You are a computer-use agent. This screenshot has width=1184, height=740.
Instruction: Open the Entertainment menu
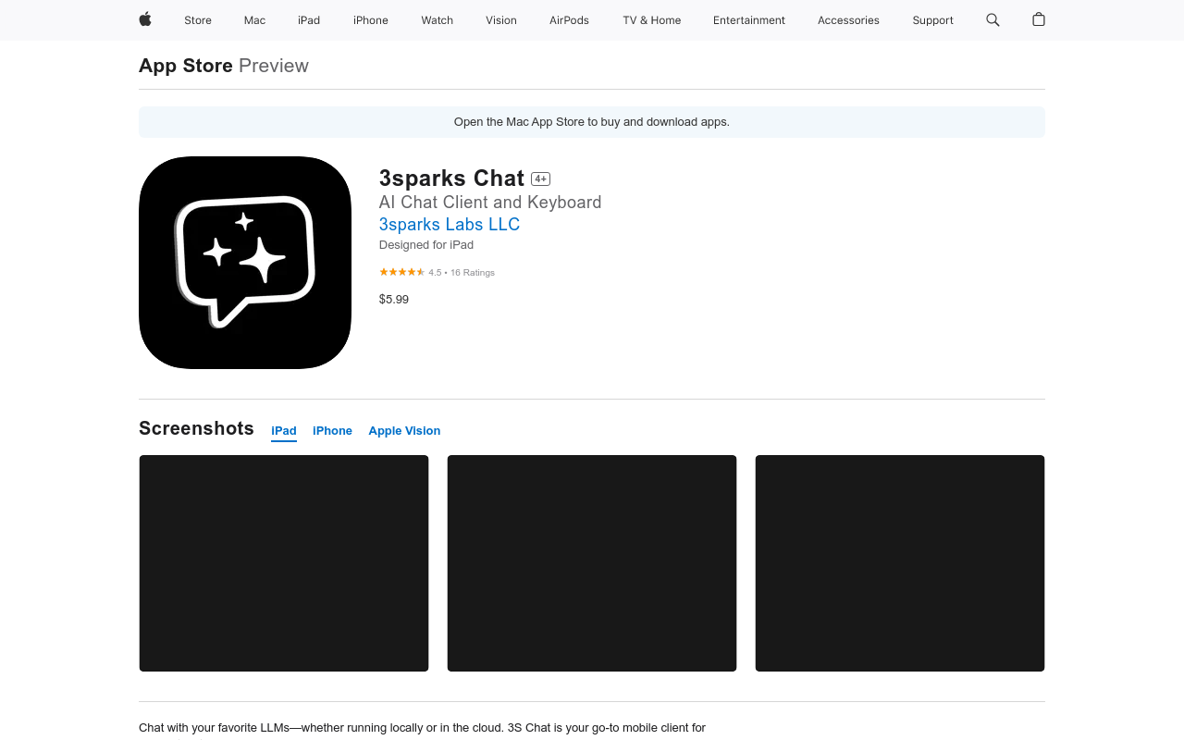tap(749, 20)
